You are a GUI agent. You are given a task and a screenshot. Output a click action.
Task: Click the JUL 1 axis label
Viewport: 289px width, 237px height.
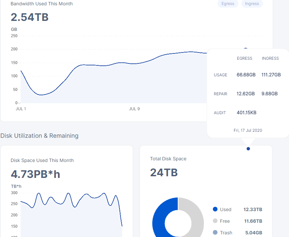pyautogui.click(x=21, y=109)
